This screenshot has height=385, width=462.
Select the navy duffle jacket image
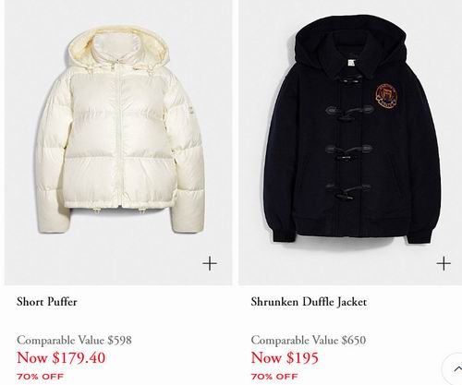(352, 129)
